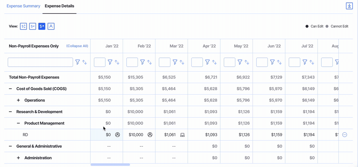This screenshot has height=167, width=358.
Task: Sort the Feb '22 column using sort arrows
Action: tap(149, 62)
